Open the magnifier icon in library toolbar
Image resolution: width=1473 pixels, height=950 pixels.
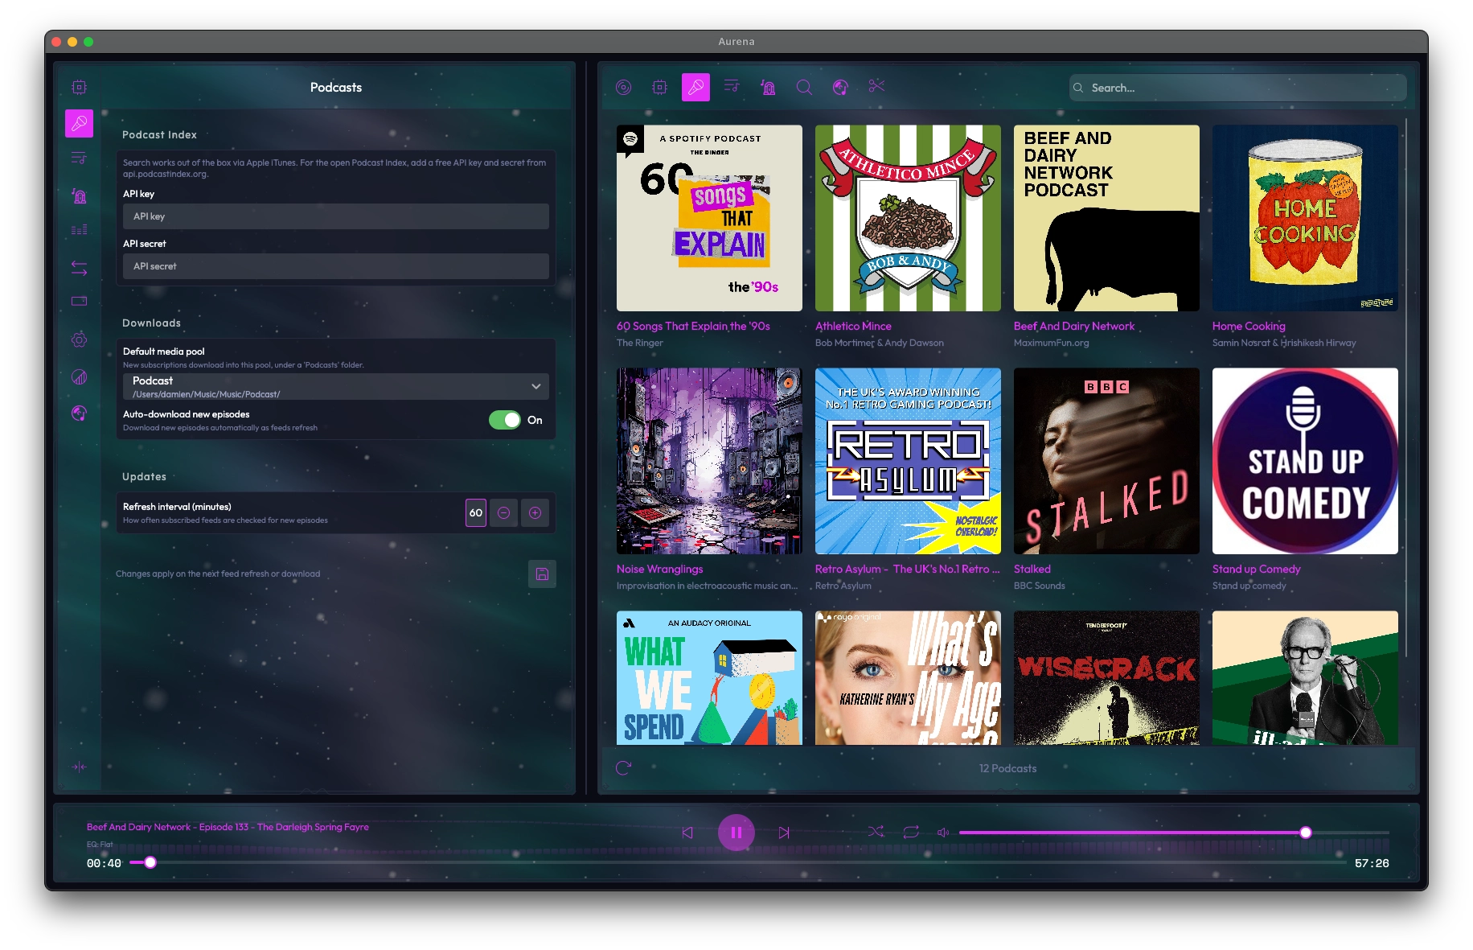tap(804, 87)
